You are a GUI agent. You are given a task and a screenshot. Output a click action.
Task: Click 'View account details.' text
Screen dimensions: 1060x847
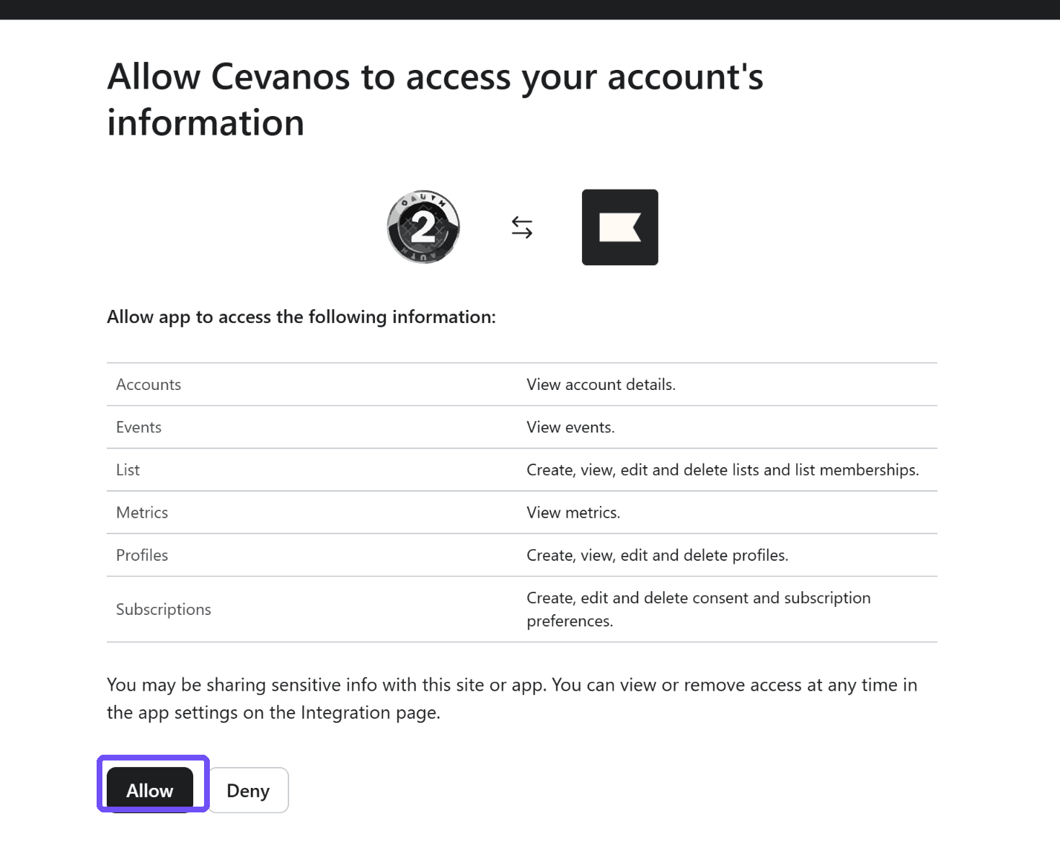click(x=601, y=384)
